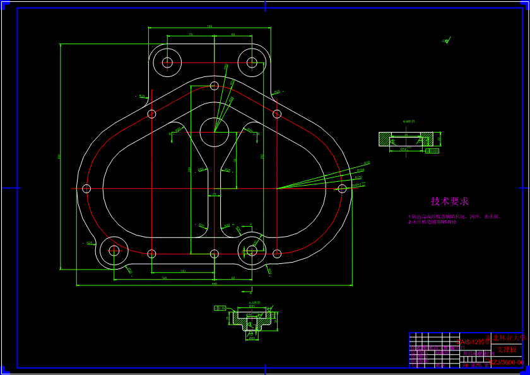Click the technical note ending in R5-R10
This screenshot has height=375, width=530.
pos(432,222)
